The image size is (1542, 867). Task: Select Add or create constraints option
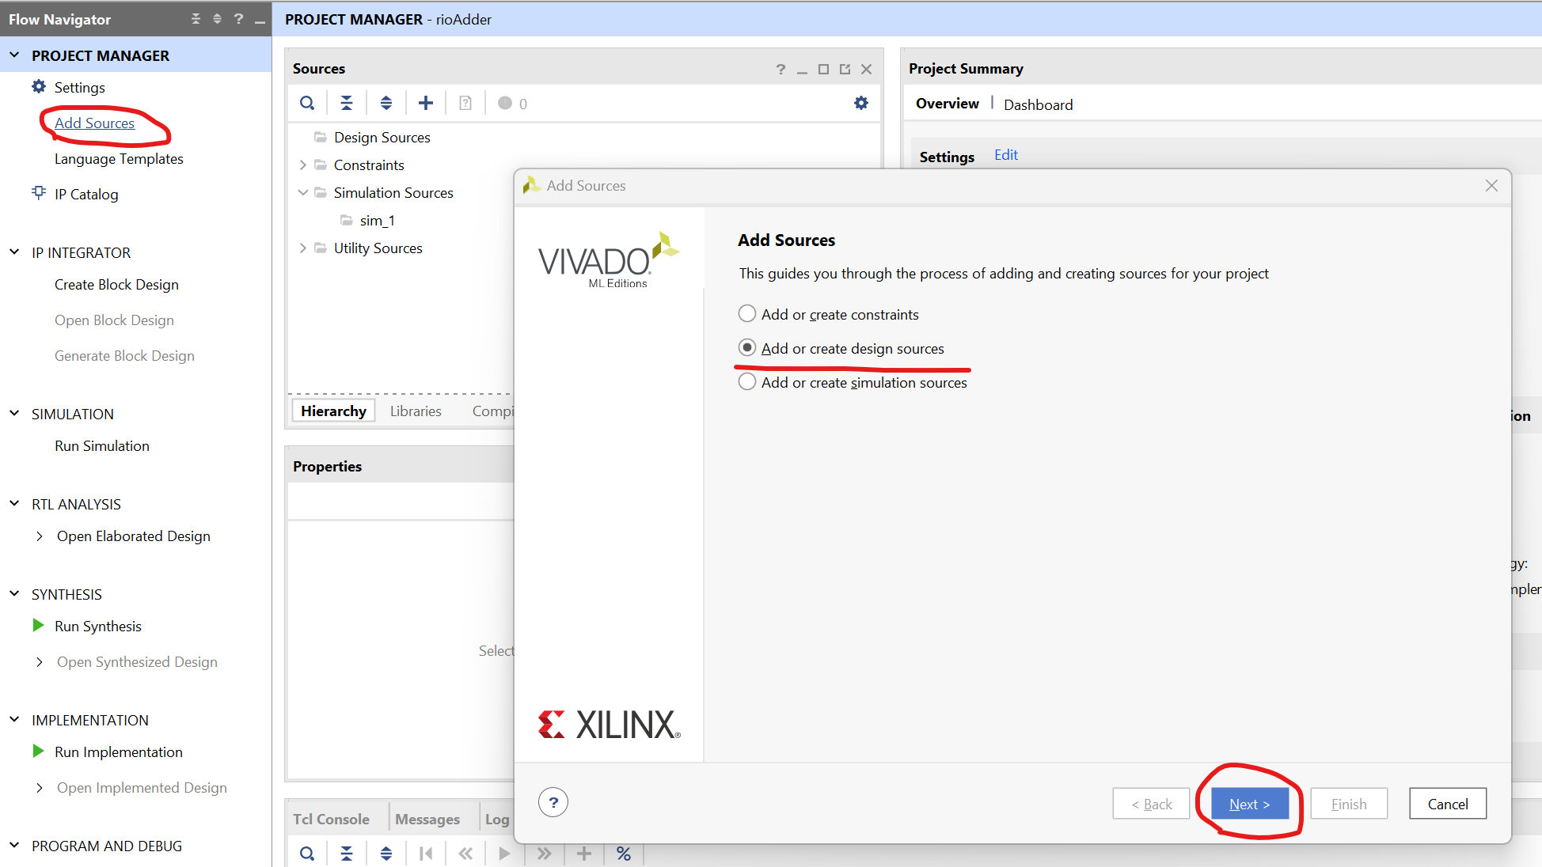click(x=747, y=314)
